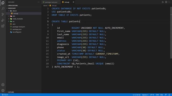This screenshot has width=172, height=96.
Task: Click the Explorer panel more actions ellipsis
Action: [x=38, y=2]
